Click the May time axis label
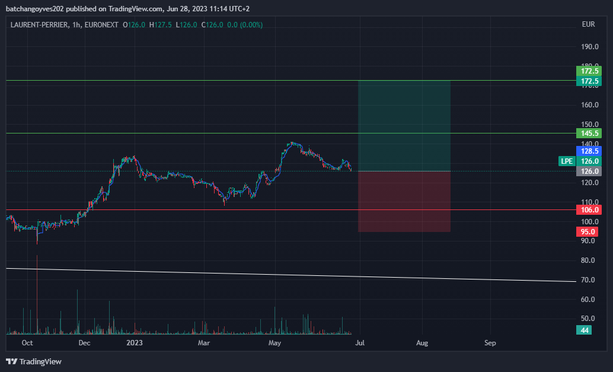The height and width of the screenshot is (372, 613). coord(275,343)
